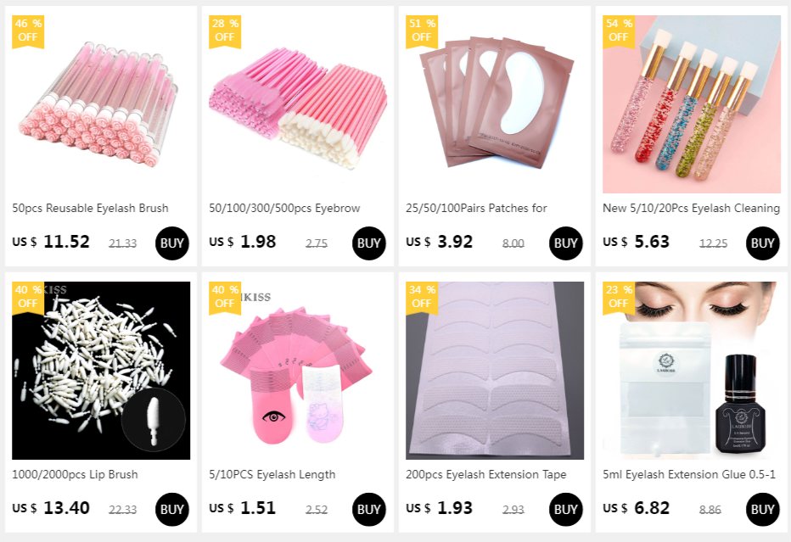Click BUY for the 50pcs Reusable Eyelash Brush
Viewport: 791px width, 542px height.
[x=172, y=243]
